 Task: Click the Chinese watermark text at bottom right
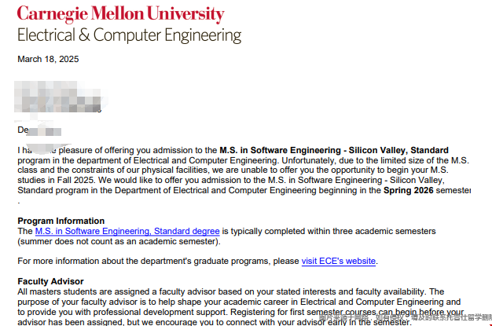[x=405, y=317]
